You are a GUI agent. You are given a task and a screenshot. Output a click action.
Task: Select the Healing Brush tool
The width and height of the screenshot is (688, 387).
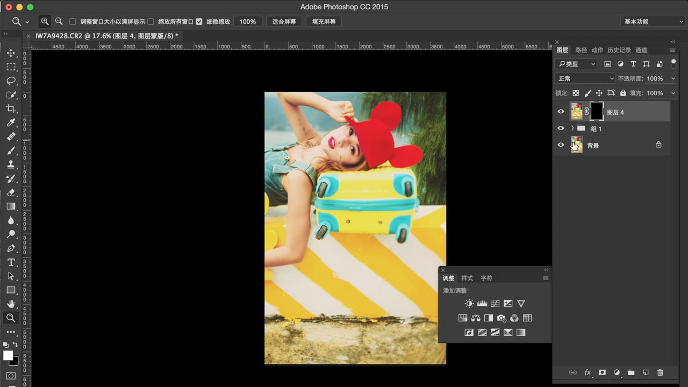[x=11, y=137]
